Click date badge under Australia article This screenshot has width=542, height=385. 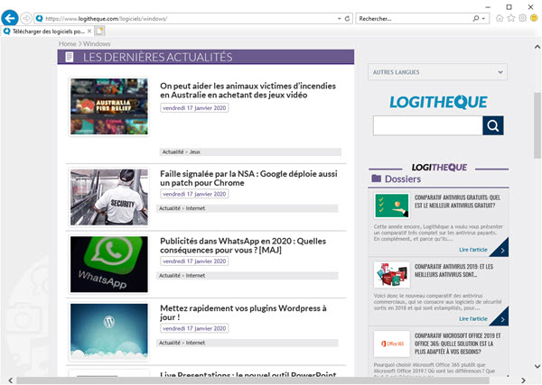(x=194, y=108)
